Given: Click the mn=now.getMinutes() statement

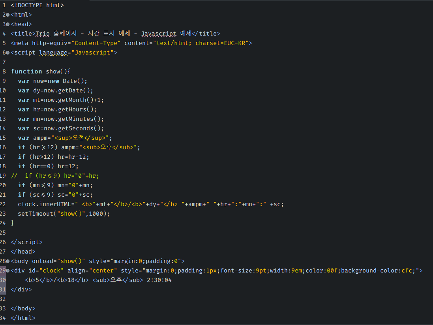Looking at the screenshot, I should [x=69, y=119].
